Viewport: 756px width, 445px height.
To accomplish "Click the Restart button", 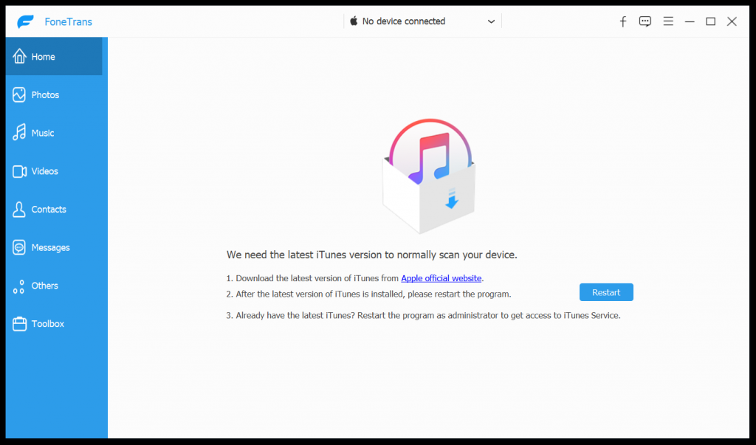I will point(606,292).
